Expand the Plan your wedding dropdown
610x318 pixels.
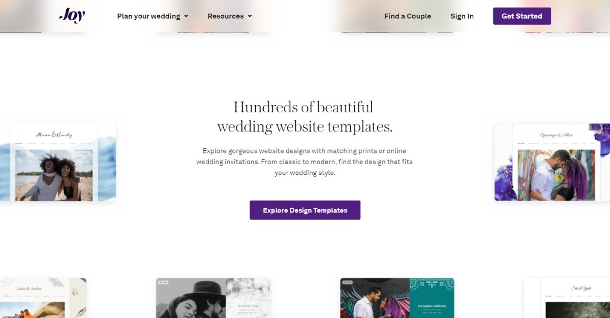(149, 16)
